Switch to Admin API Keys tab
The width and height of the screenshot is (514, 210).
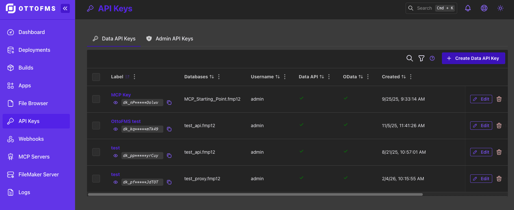pyautogui.click(x=170, y=39)
